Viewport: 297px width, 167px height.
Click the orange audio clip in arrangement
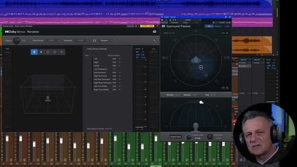coord(252,45)
